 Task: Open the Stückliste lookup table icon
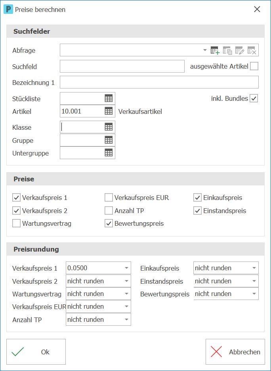pos(109,98)
